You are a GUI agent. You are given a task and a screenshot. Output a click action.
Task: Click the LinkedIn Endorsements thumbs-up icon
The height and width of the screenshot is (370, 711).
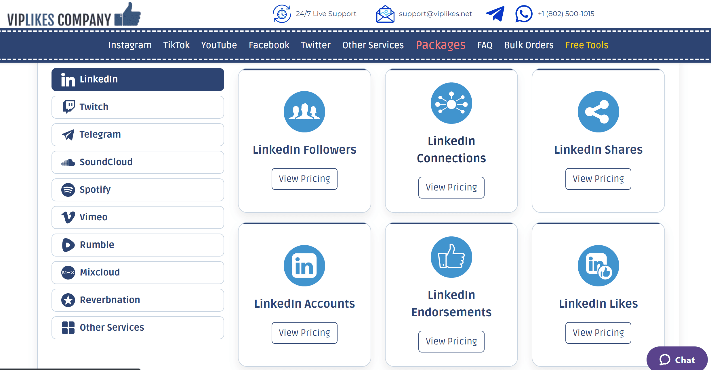point(451,257)
